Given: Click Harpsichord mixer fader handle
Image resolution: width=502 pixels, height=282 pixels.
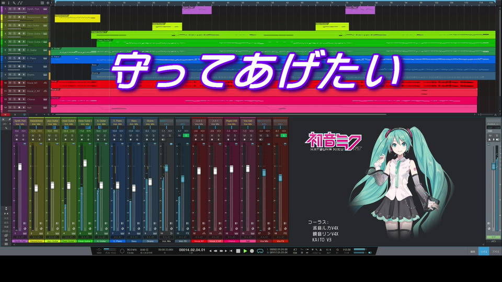Looking at the screenshot, I should click(36, 188).
